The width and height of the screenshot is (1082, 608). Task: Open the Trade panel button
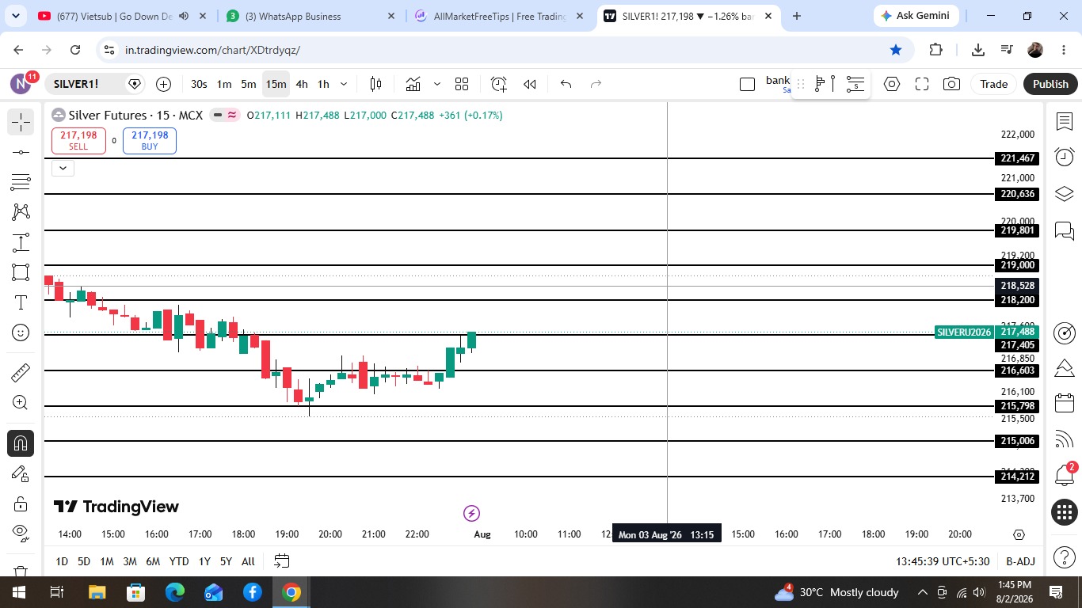(993, 84)
